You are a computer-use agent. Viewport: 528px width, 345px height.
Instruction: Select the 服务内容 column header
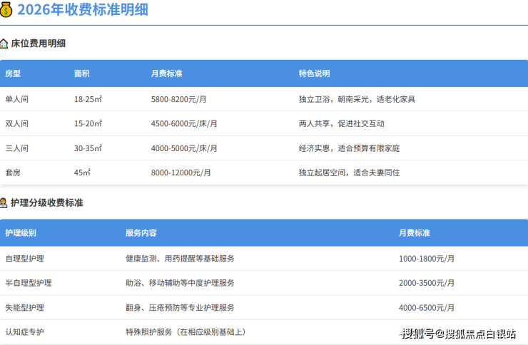coord(141,233)
